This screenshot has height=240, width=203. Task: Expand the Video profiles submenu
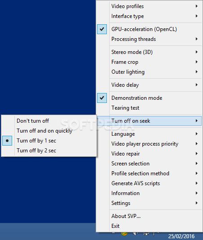tap(149, 6)
